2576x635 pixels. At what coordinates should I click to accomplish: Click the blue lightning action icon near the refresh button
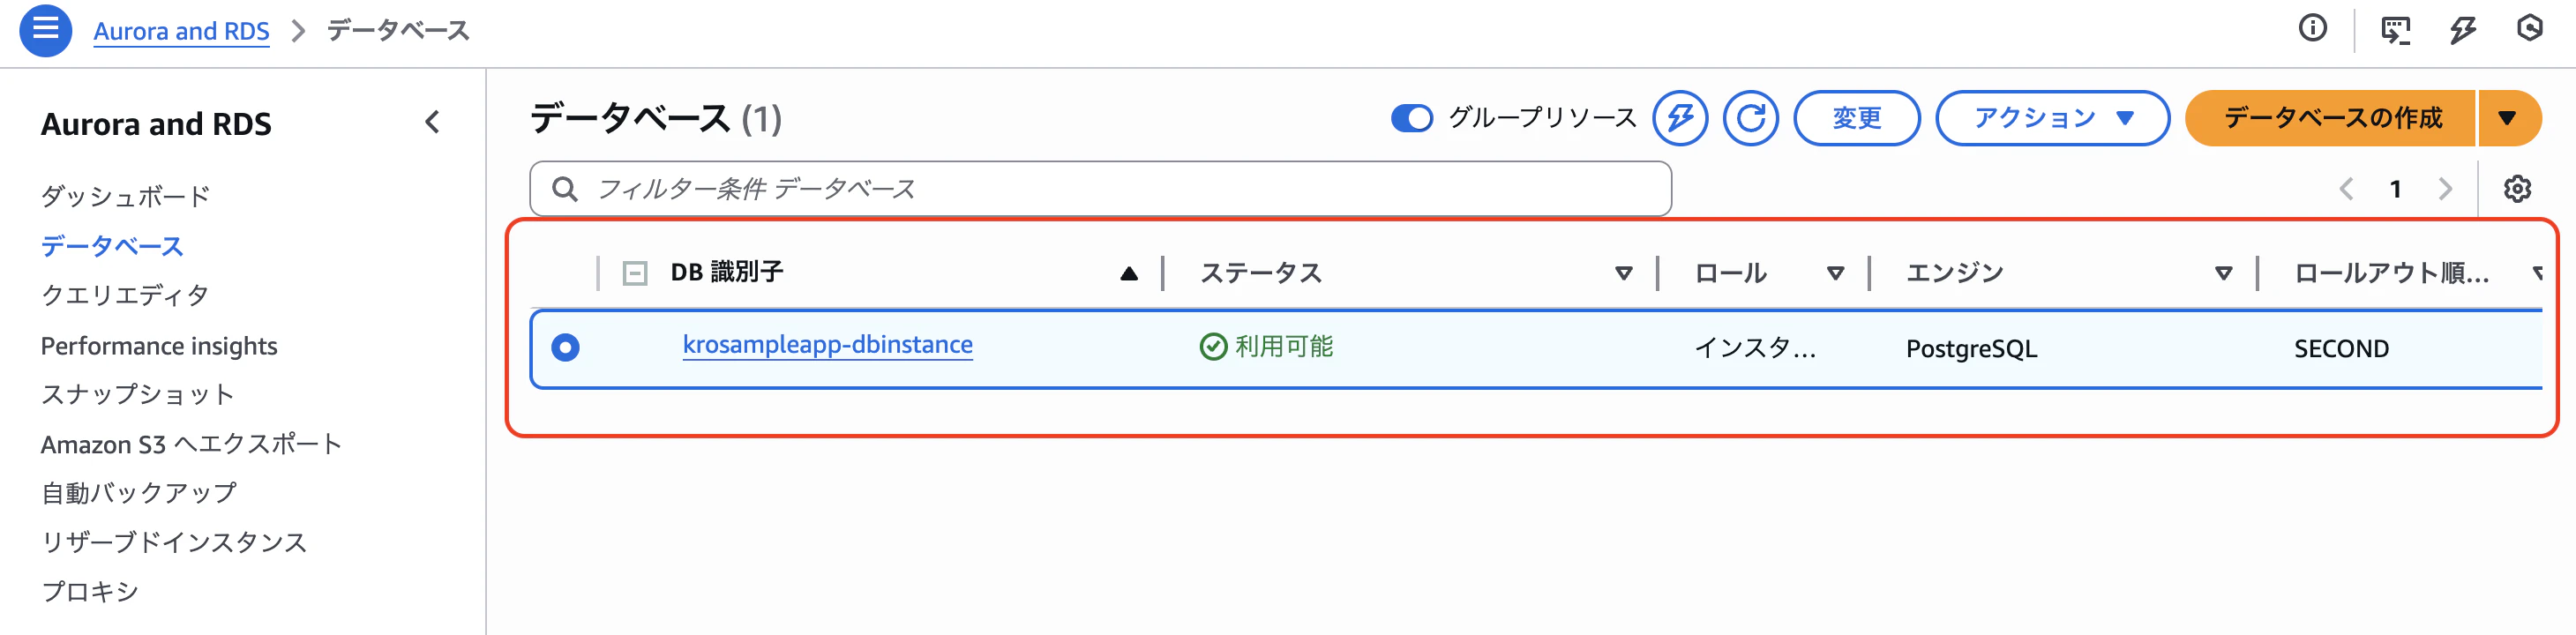click(x=1682, y=118)
